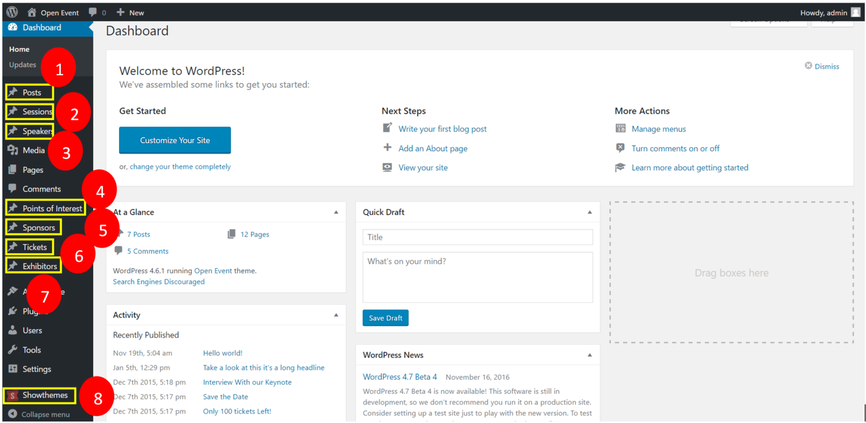This screenshot has height=423, width=866.
Task: Click the admin avatar in the top bar
Action: point(856,12)
